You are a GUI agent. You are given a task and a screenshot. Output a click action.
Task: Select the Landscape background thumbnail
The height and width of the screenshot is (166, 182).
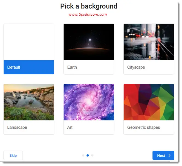coord(29,102)
